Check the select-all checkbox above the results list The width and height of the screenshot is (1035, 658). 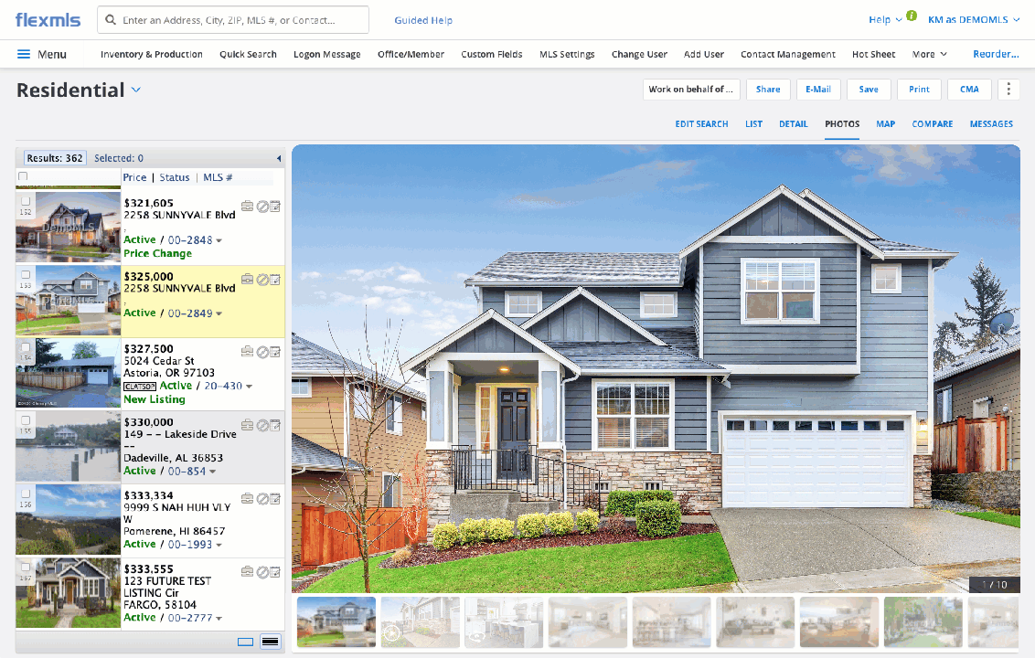pyautogui.click(x=23, y=176)
